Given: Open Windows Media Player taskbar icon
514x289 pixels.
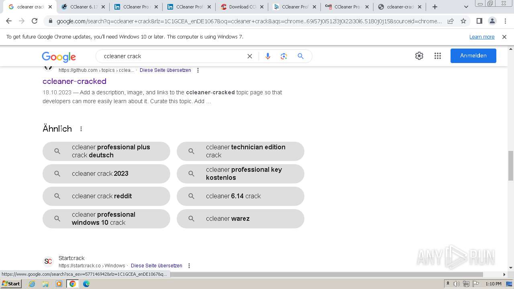Looking at the screenshot, I should (59, 284).
